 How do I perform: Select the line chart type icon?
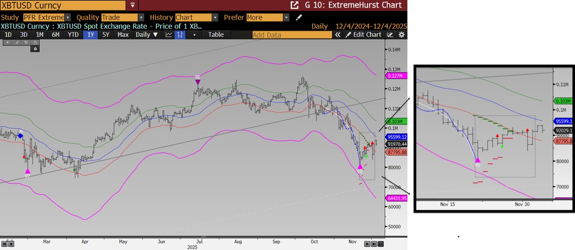169,35
